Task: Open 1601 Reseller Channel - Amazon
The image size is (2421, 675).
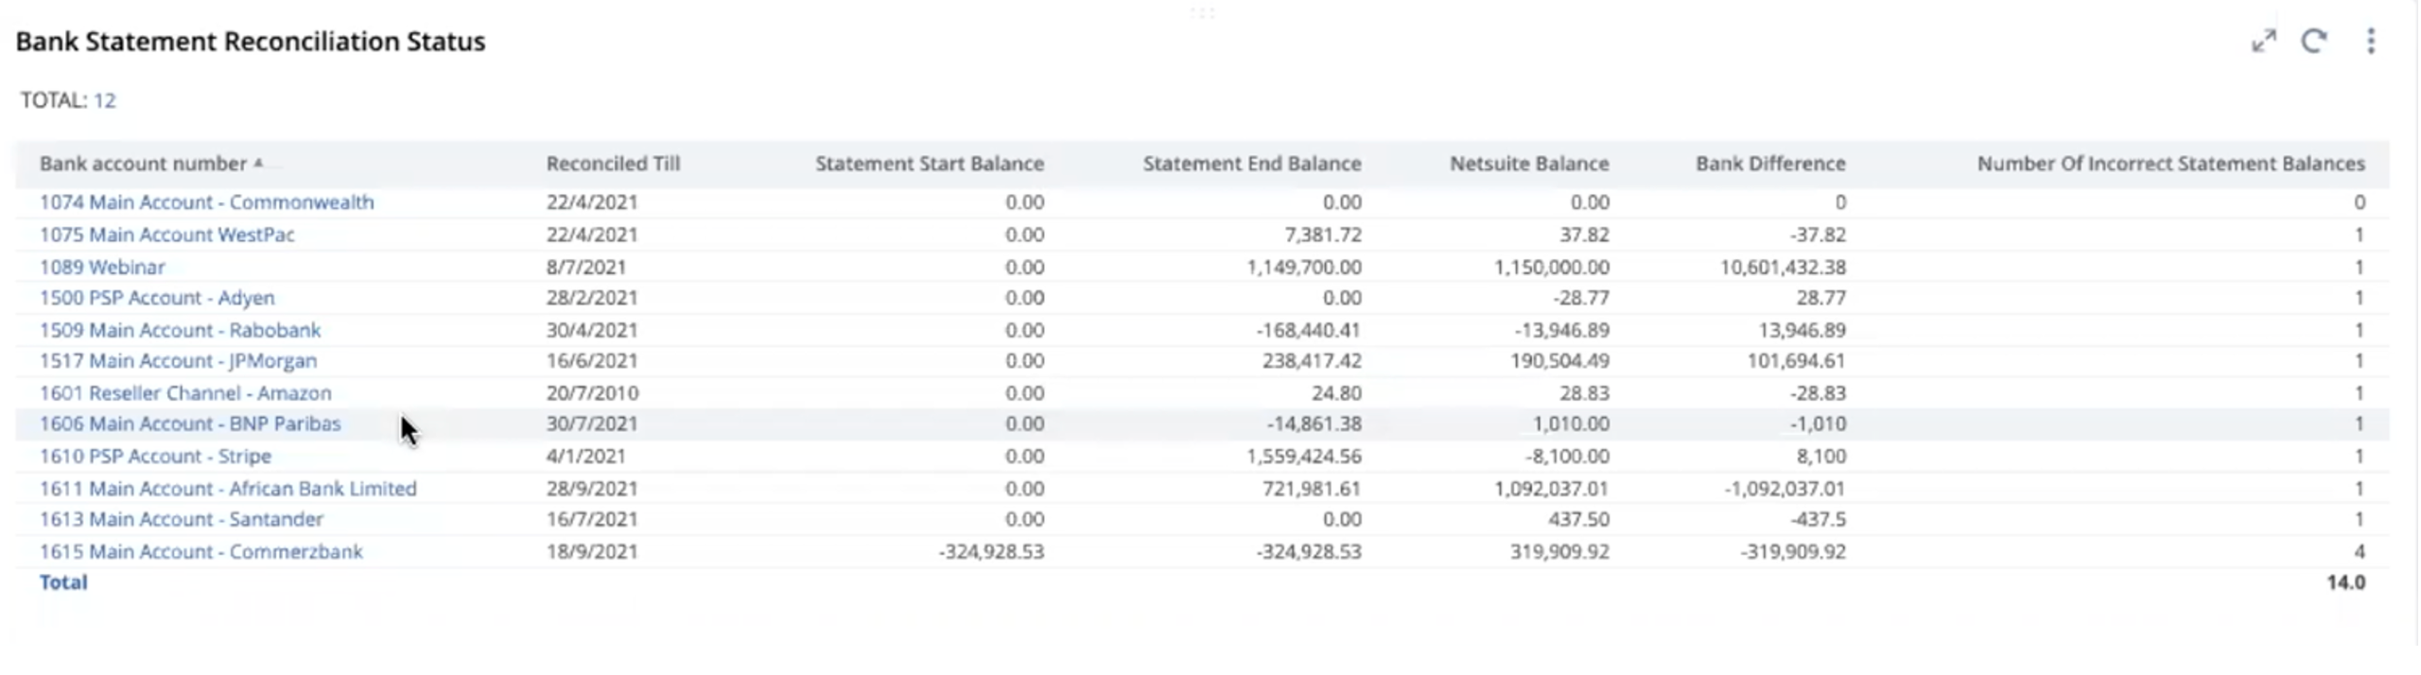Action: point(185,393)
